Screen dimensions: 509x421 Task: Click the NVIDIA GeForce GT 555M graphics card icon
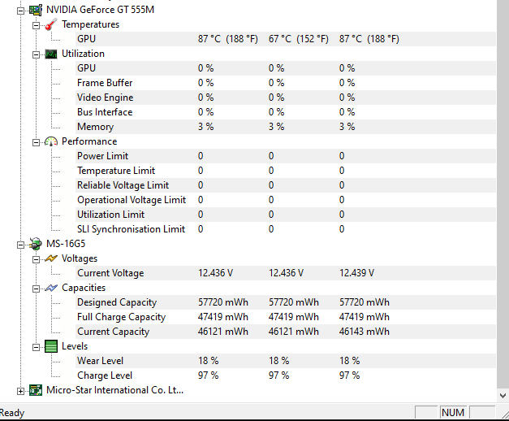click(36, 10)
